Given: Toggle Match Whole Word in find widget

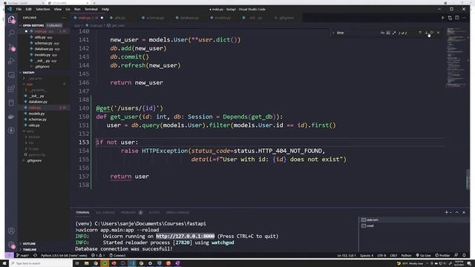Looking at the screenshot, I should click(x=388, y=33).
